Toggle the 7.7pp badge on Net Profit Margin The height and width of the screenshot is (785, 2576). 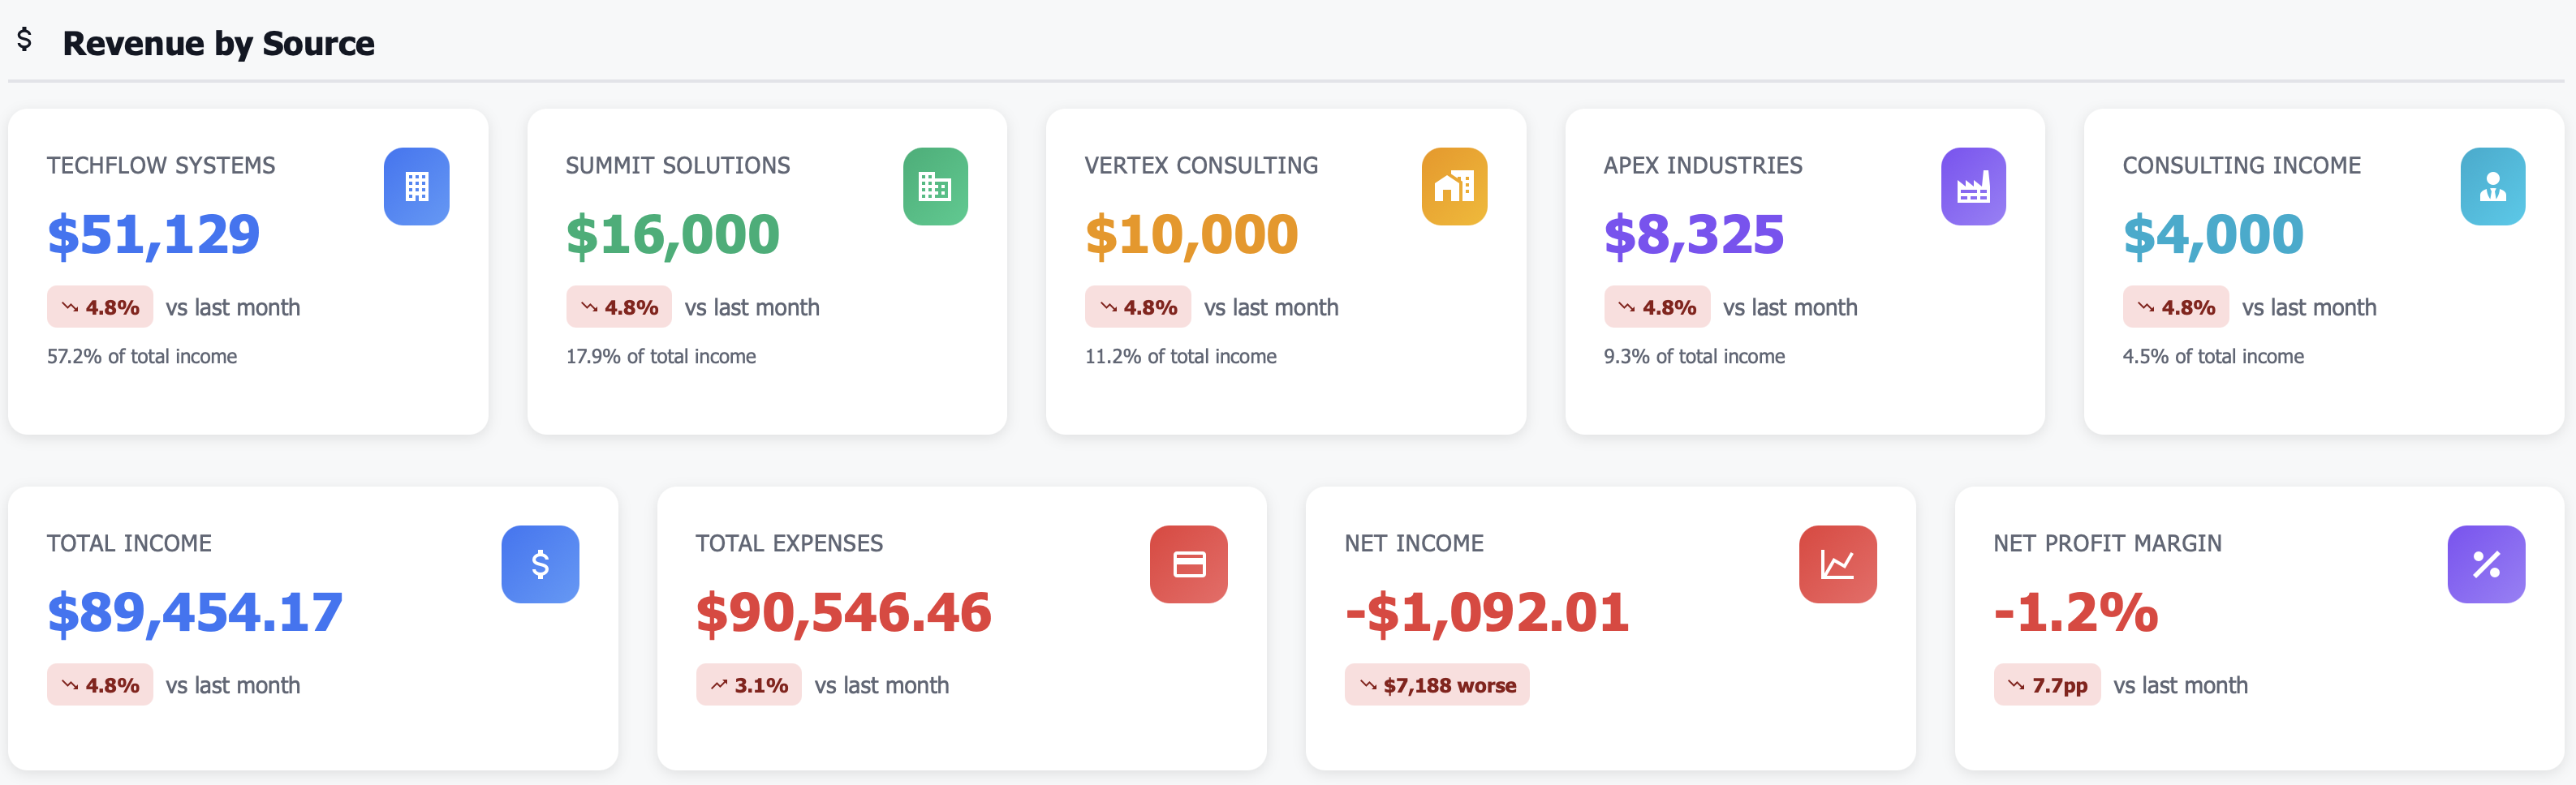(2046, 685)
